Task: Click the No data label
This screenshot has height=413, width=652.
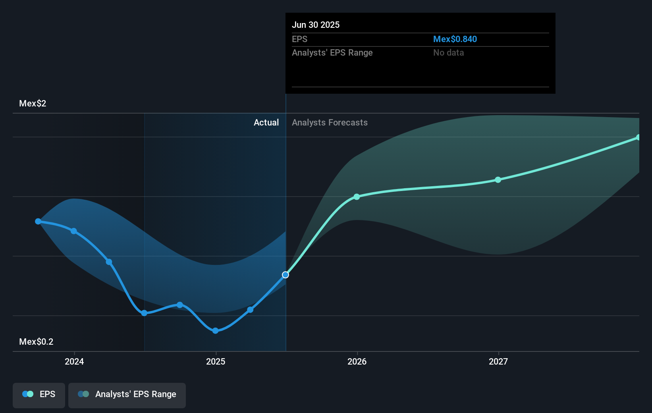Action: (x=448, y=52)
